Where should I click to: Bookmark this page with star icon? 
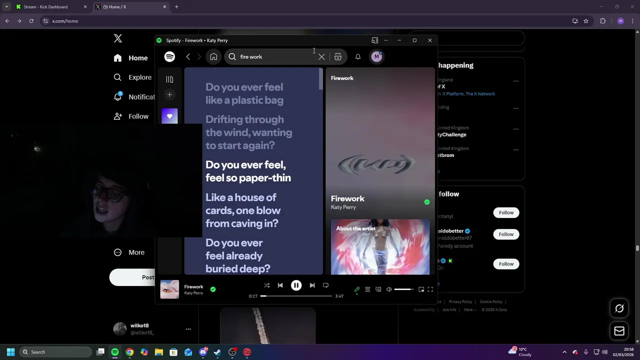tap(586, 21)
